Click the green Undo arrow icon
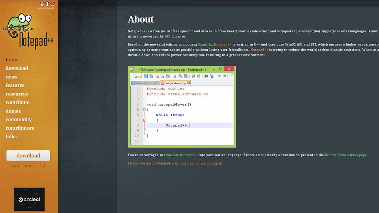379x213 pixels. pos(193,76)
